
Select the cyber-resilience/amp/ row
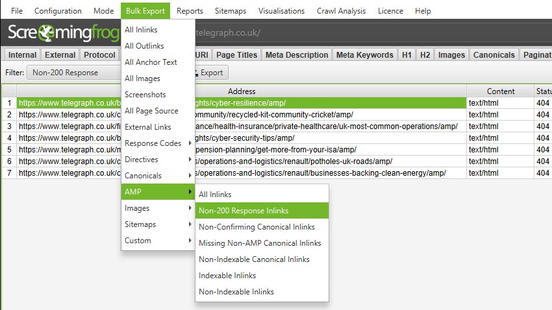click(x=242, y=103)
